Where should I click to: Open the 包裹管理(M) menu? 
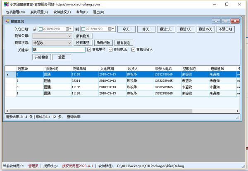coord(15,12)
